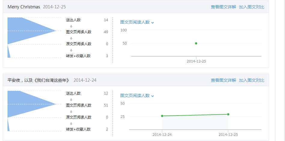Open 查看图文详解 for the 平安夜 article
This screenshot has height=141, width=285.
tap(223, 80)
